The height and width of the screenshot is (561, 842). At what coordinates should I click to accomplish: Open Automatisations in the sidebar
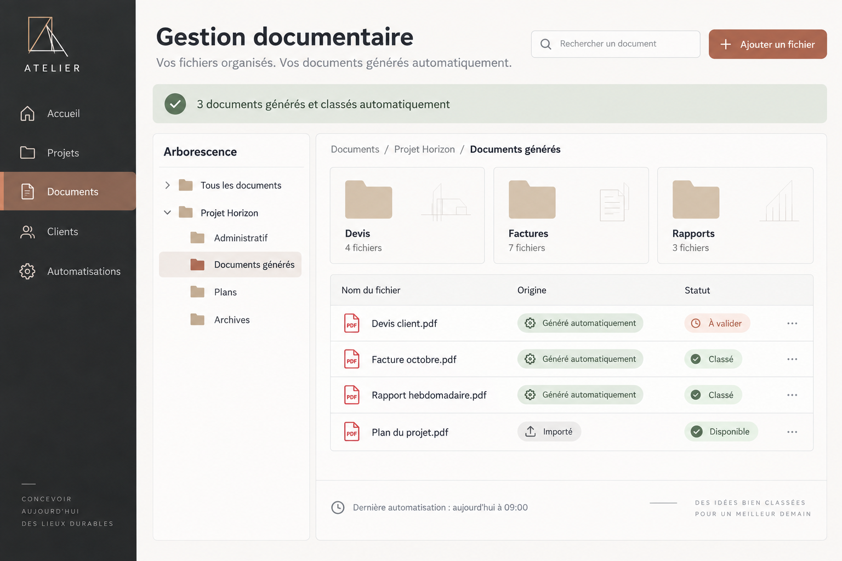pos(68,271)
